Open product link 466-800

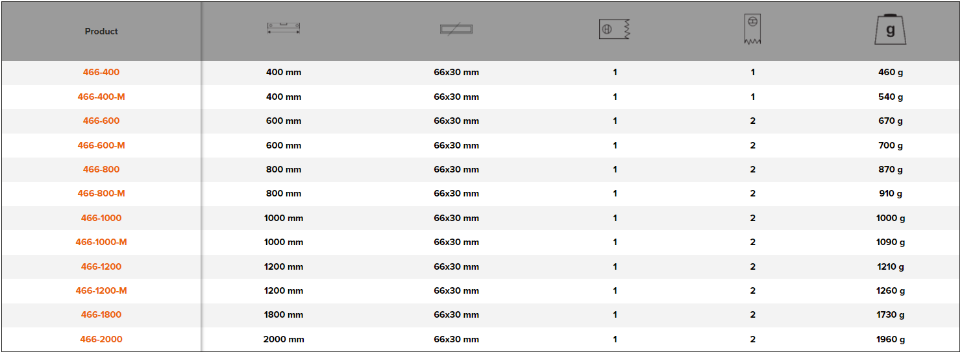pos(101,170)
